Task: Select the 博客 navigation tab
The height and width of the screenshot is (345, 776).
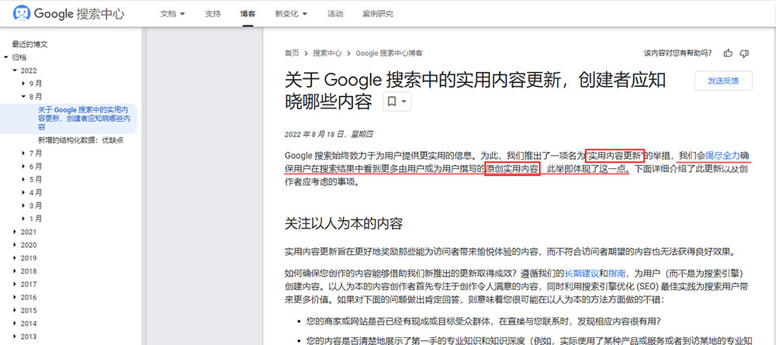Action: pyautogui.click(x=248, y=14)
